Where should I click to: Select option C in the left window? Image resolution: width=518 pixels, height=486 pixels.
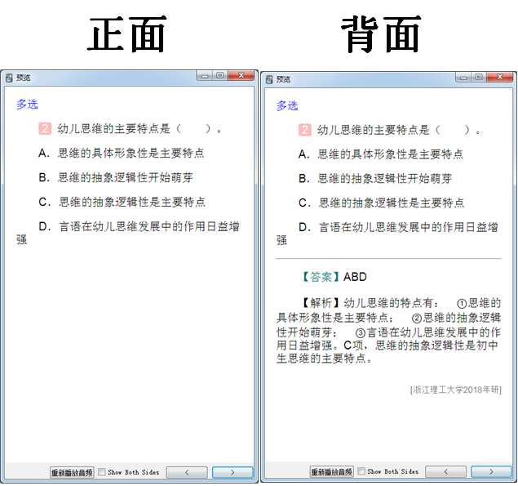click(x=122, y=202)
